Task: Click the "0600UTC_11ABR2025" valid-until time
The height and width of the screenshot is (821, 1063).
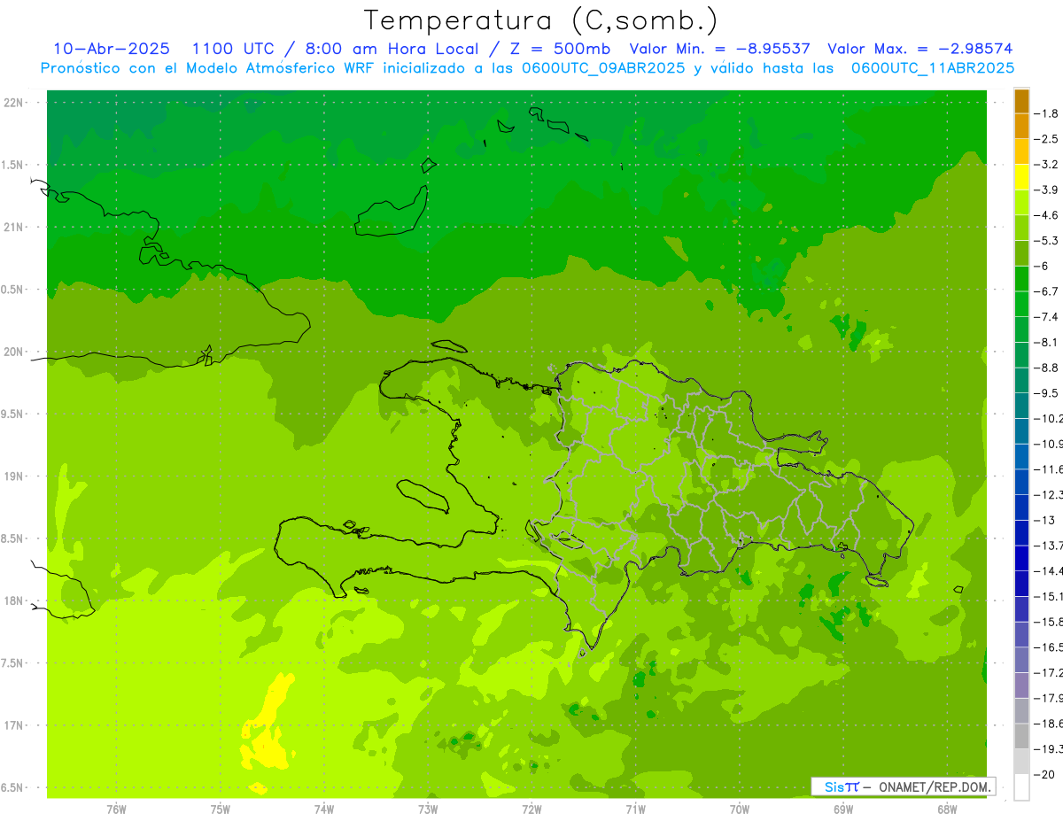Action: [933, 68]
